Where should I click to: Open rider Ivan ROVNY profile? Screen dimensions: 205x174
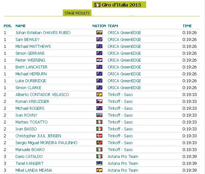pos(26,115)
